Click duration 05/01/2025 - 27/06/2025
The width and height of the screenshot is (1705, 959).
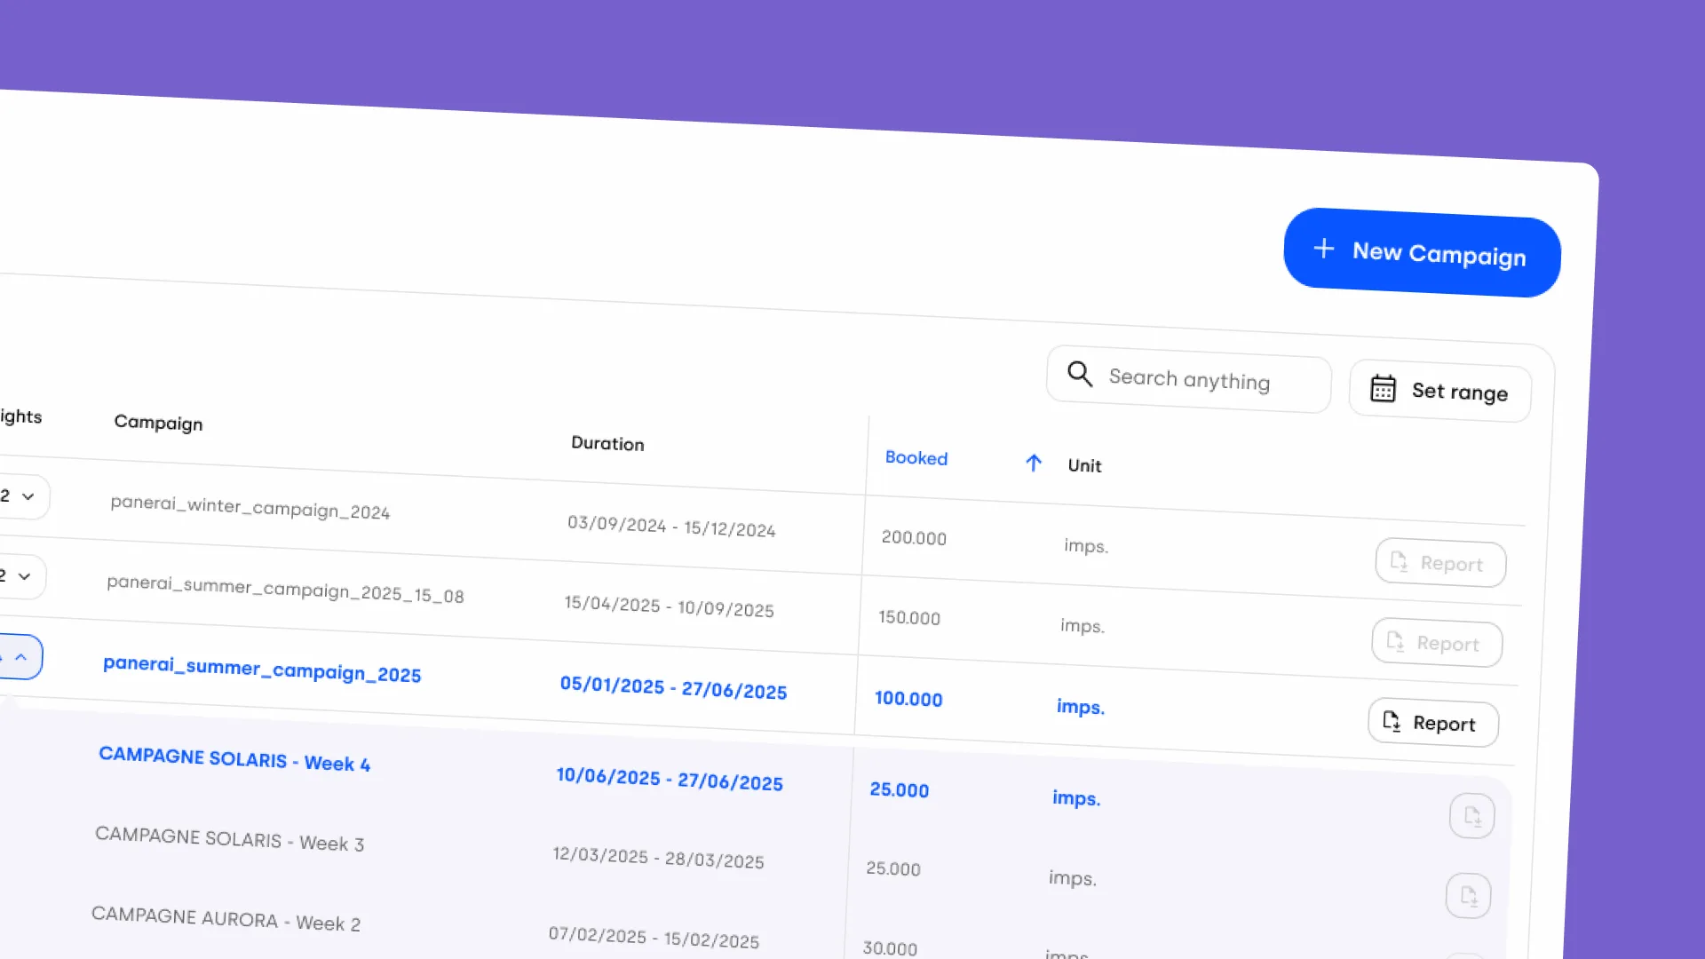673,688
